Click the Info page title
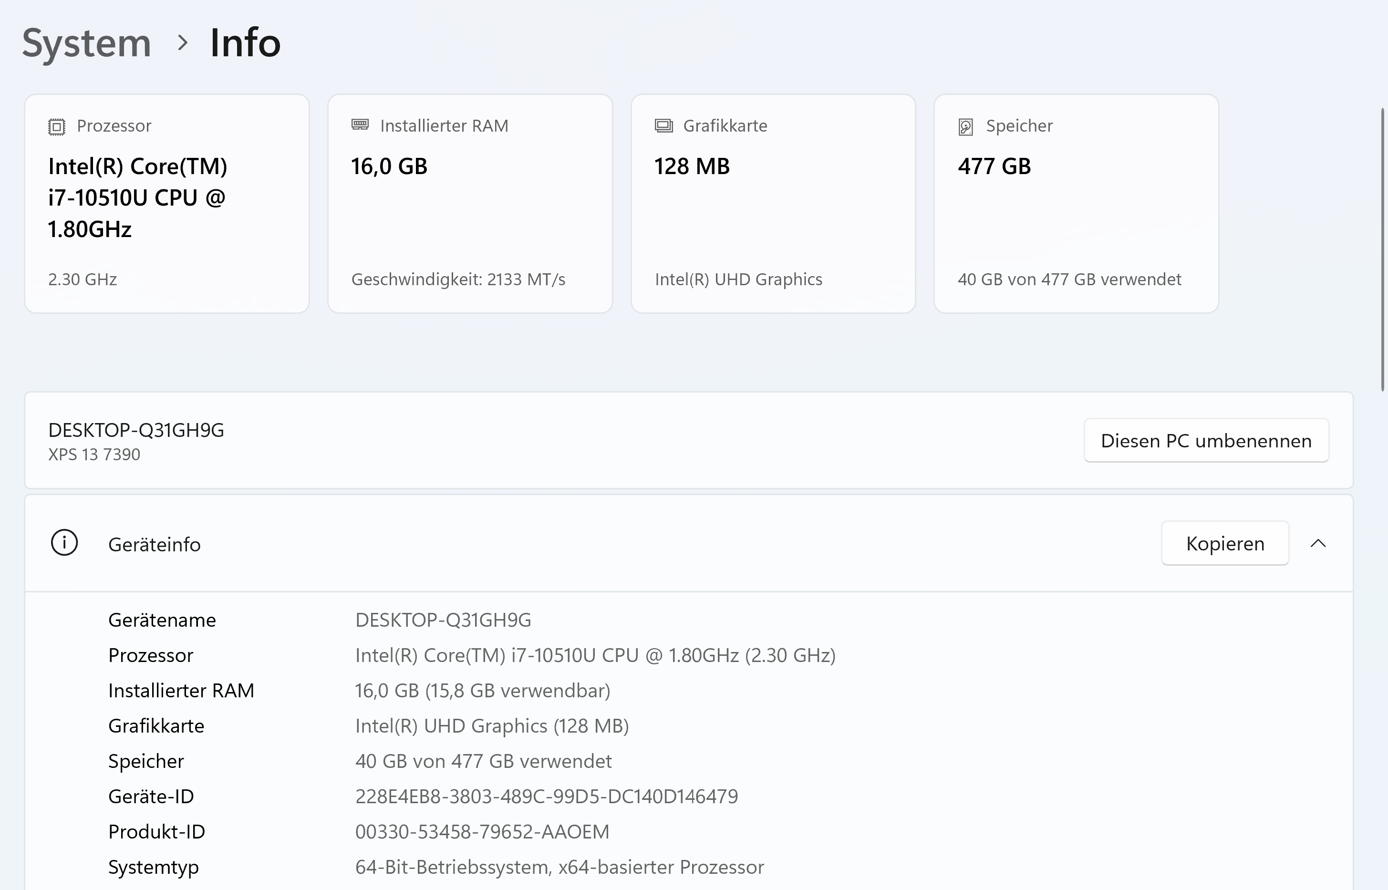Image resolution: width=1388 pixels, height=890 pixels. tap(245, 43)
